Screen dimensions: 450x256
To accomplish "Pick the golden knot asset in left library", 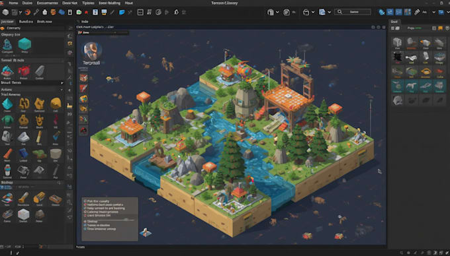I will (x=24, y=104).
